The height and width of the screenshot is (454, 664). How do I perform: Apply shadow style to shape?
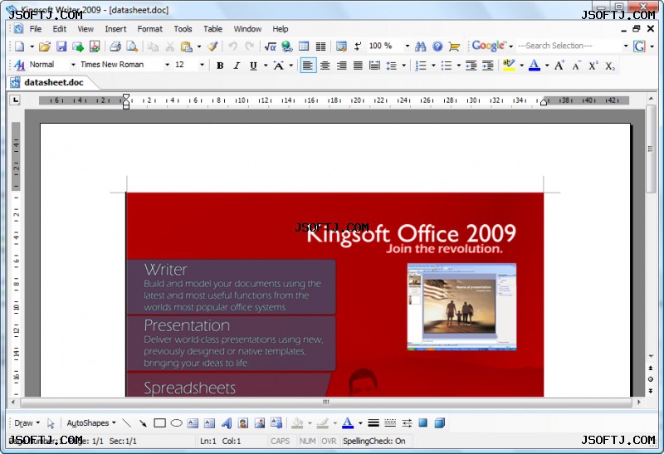(423, 423)
